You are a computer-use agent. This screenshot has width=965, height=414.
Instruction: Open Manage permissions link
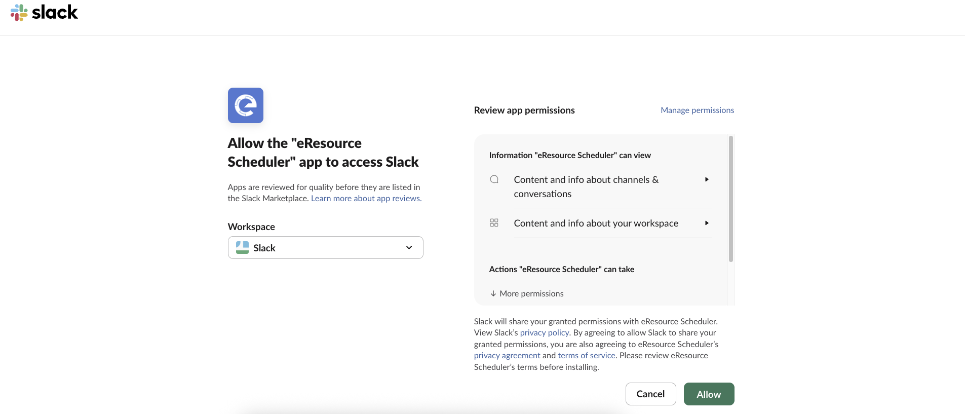698,110
